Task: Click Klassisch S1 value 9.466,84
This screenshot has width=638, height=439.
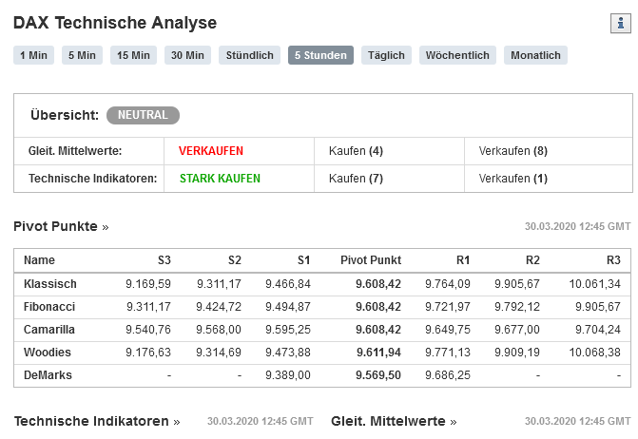Action: (288, 284)
